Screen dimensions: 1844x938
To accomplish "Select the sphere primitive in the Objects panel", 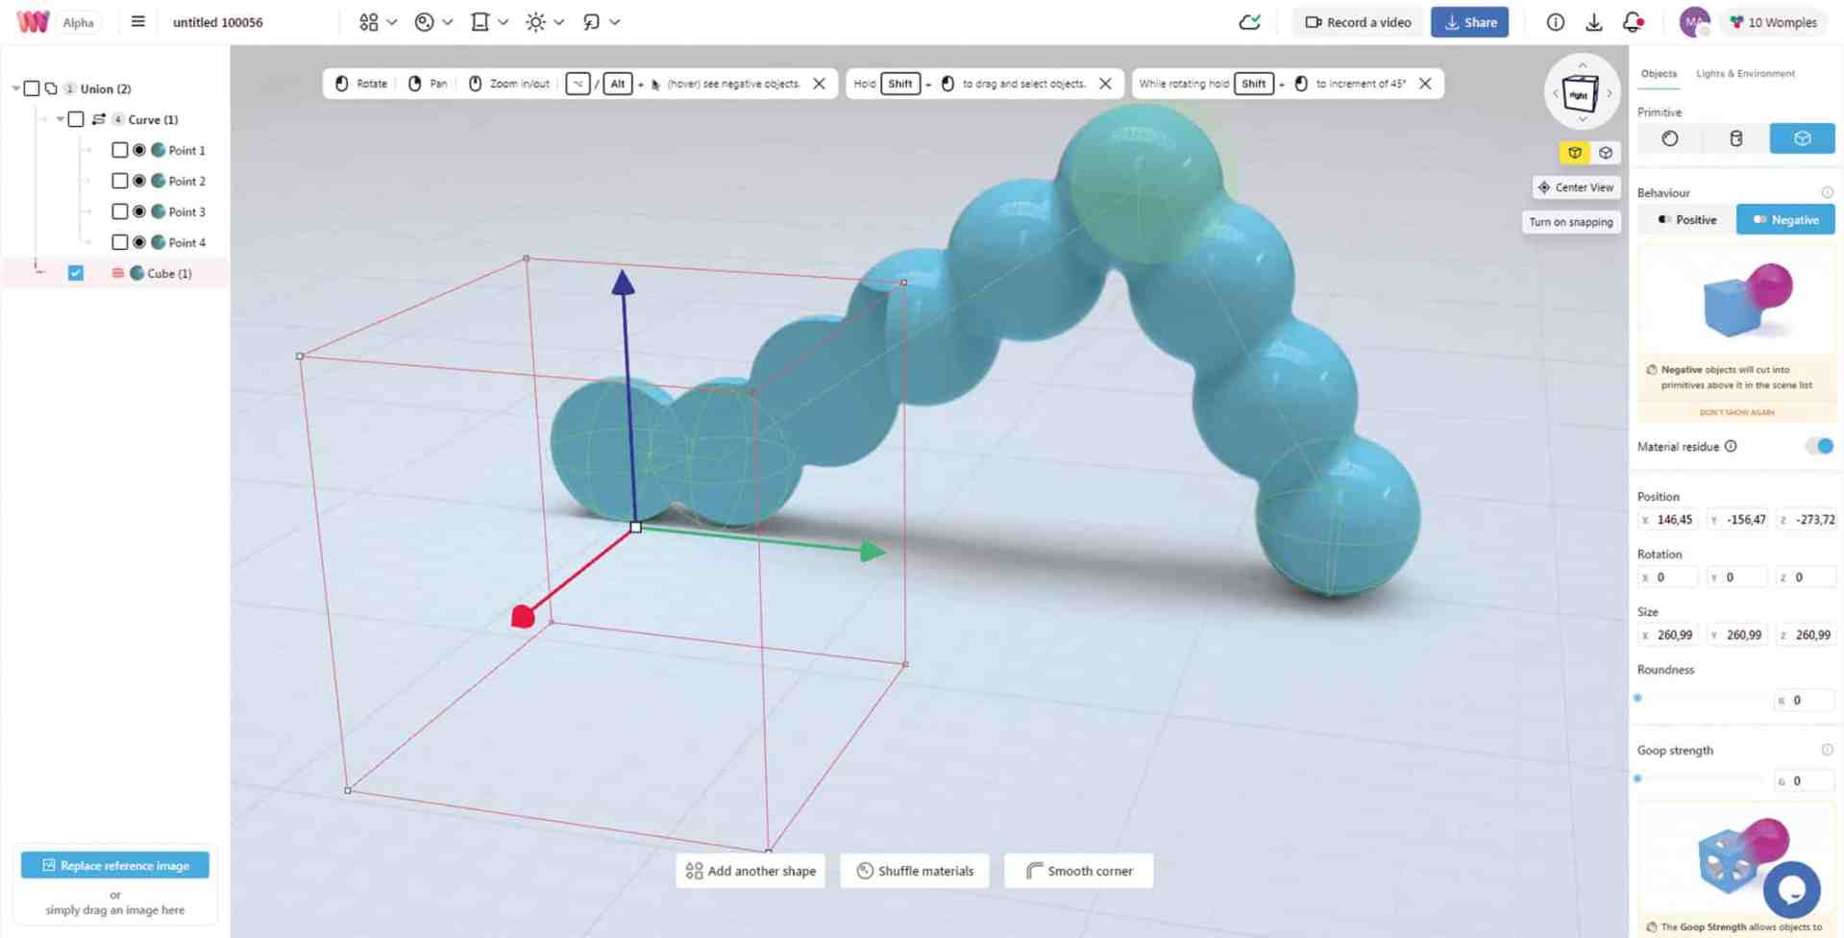I will [1668, 137].
